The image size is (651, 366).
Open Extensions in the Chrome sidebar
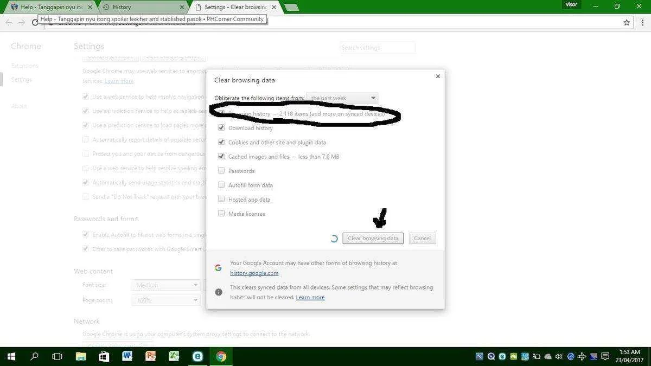[x=25, y=66]
